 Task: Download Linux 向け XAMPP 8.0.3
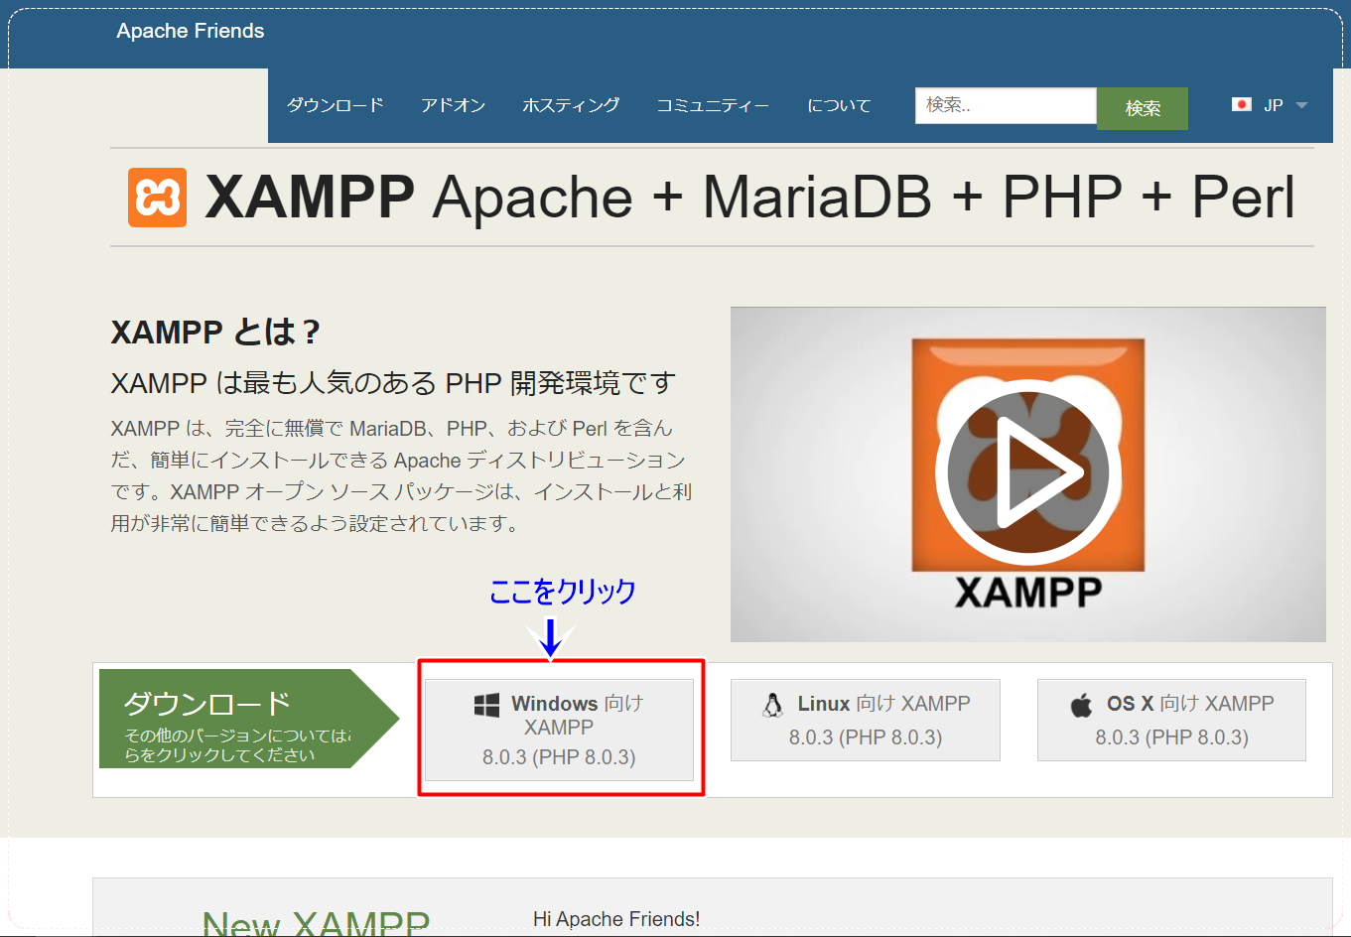click(x=866, y=720)
